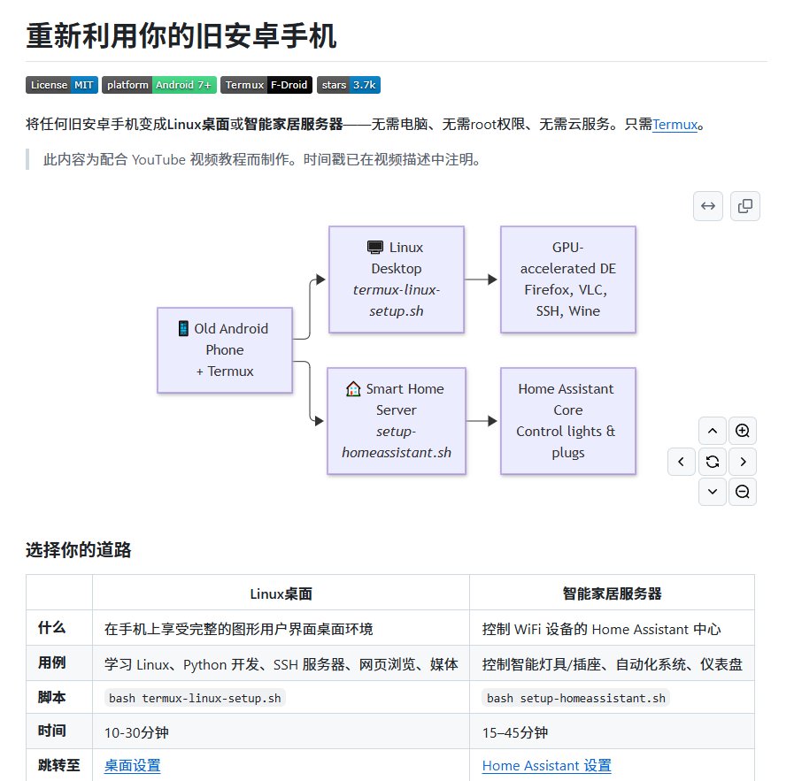This screenshot has width=794, height=781.
Task: Click the Linux桌面 column header
Action: point(281,593)
